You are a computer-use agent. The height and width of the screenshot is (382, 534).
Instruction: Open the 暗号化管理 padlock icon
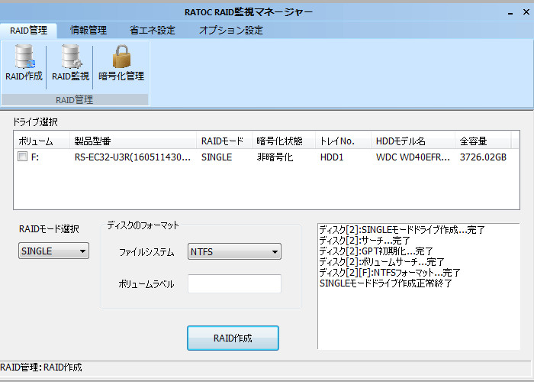tap(121, 63)
